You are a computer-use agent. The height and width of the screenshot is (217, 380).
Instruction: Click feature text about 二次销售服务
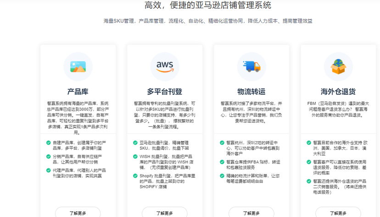[x=340, y=186]
